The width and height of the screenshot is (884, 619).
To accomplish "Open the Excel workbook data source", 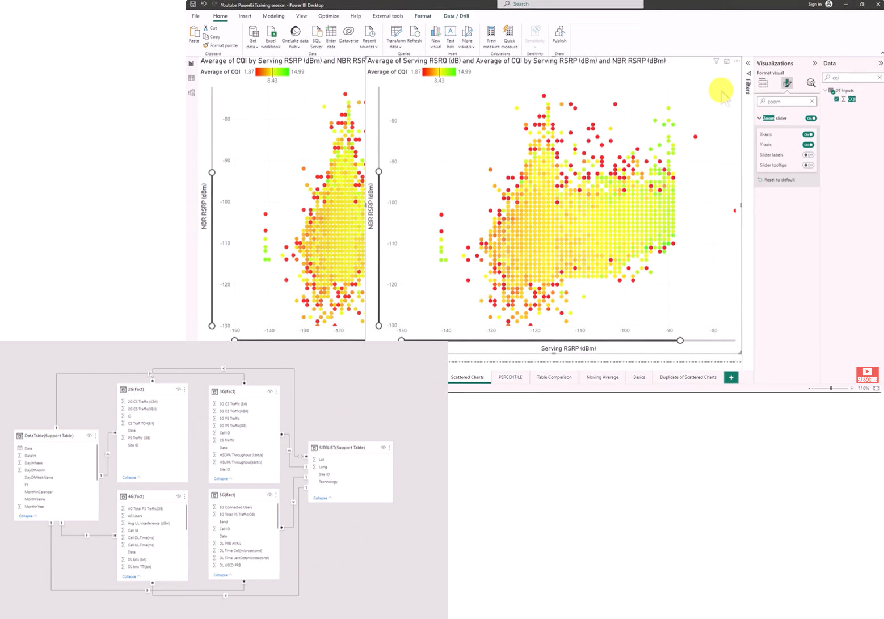I will pos(271,37).
